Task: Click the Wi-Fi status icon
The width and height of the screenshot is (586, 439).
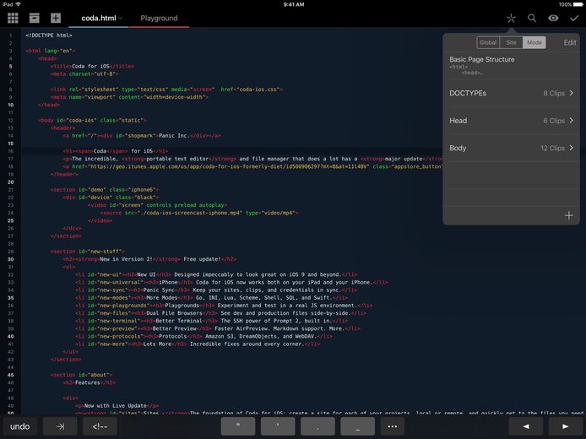Action: click(19, 4)
